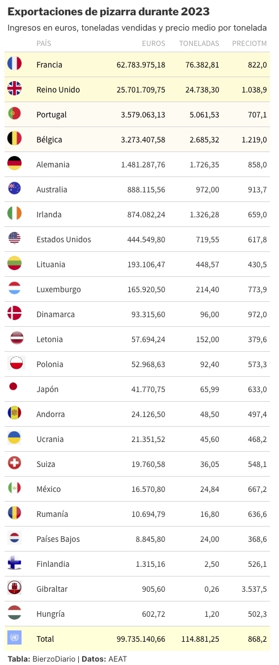The height and width of the screenshot is (665, 279).
Task: Click the Mexico flag icon
Action: 14,489
